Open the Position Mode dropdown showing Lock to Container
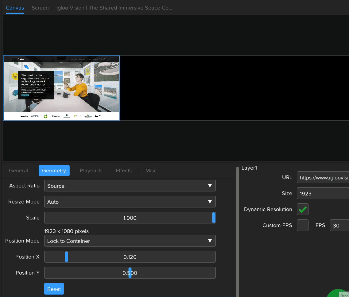This screenshot has height=297, width=349. 130,240
